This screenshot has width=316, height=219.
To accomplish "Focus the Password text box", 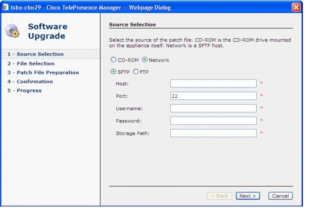I will [213, 121].
